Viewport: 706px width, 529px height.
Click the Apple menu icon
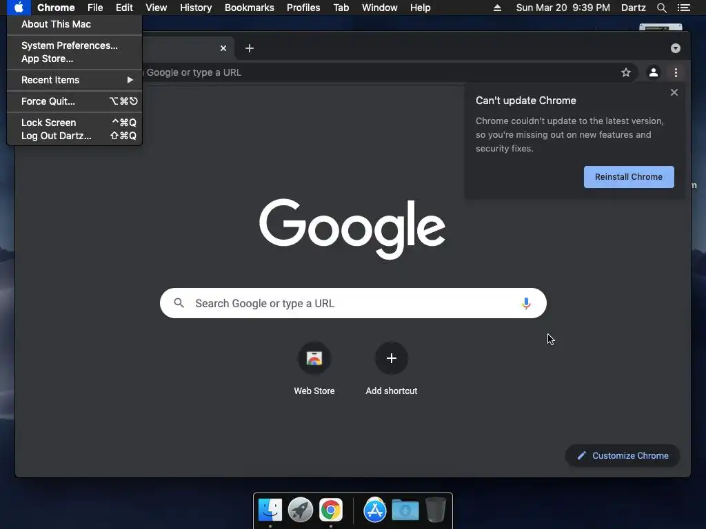pos(19,8)
